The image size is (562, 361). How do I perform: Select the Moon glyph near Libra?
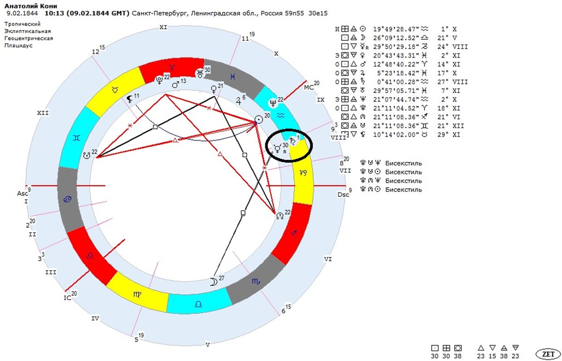click(x=213, y=281)
